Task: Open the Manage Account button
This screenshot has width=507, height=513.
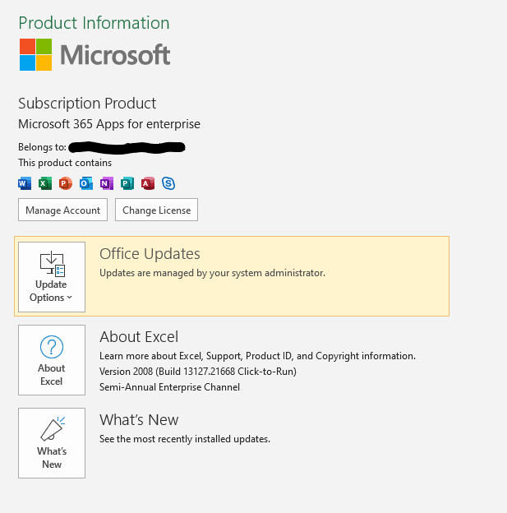Action: (62, 210)
